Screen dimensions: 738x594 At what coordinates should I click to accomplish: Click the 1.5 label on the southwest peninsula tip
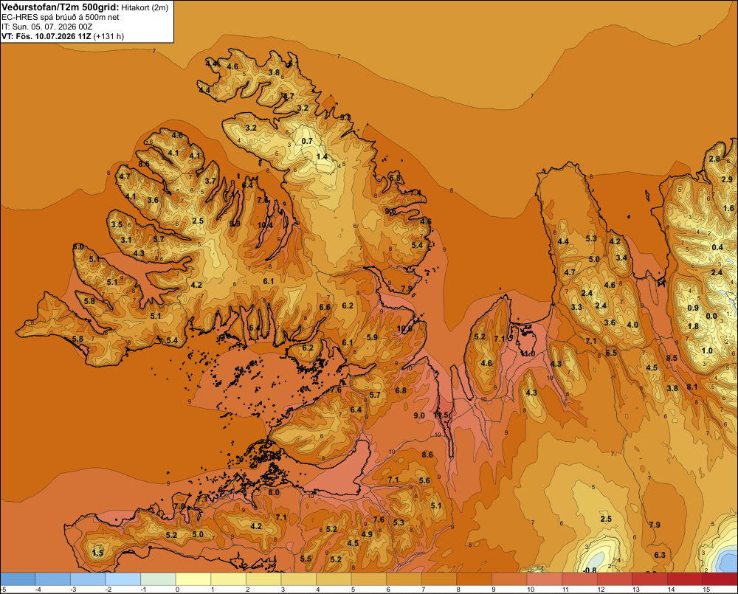[x=97, y=553]
